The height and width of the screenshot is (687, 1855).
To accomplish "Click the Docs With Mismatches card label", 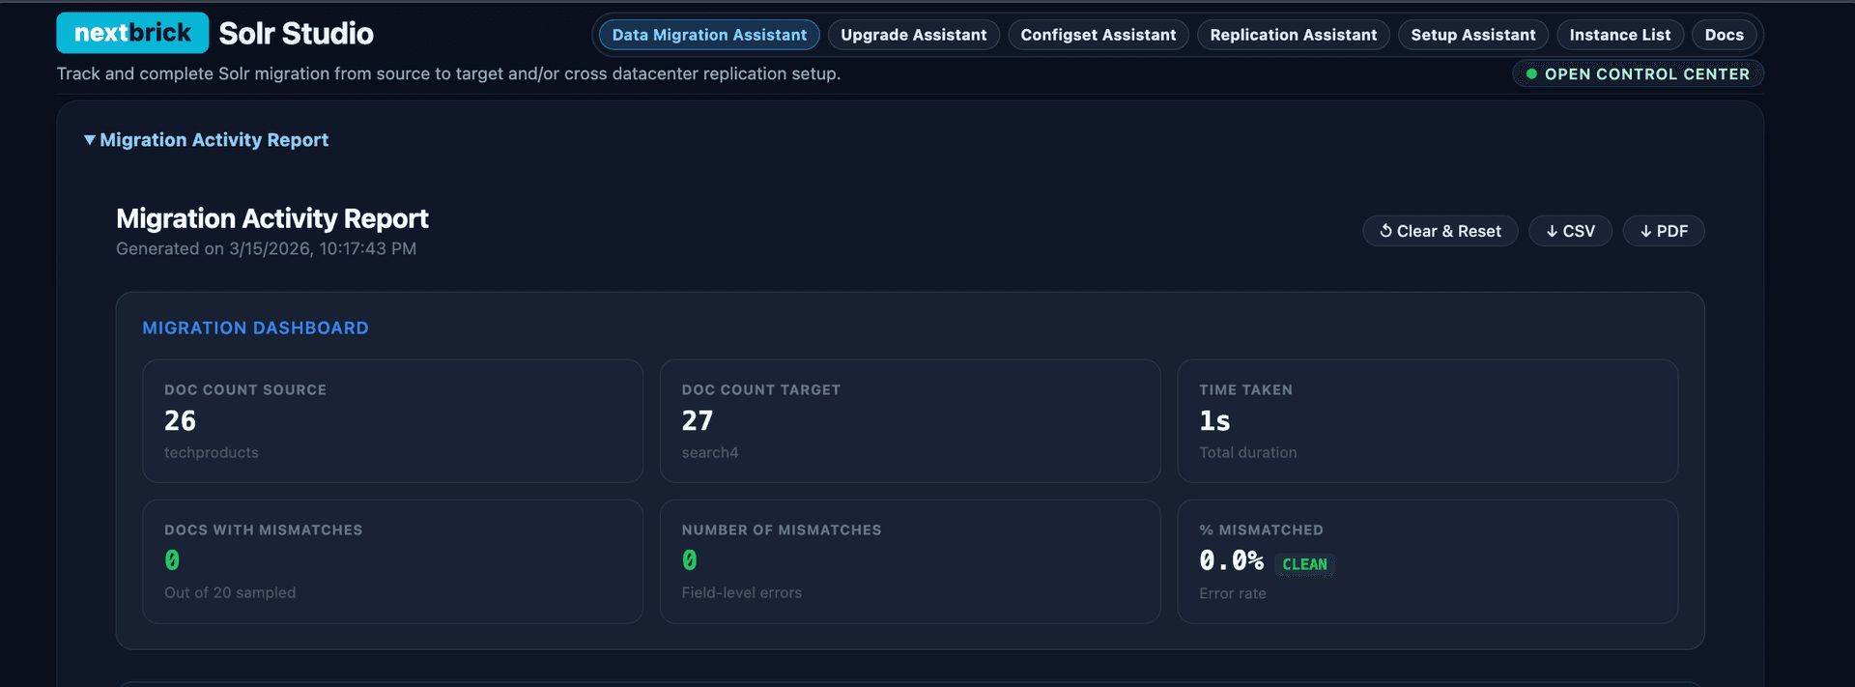I will pyautogui.click(x=264, y=530).
